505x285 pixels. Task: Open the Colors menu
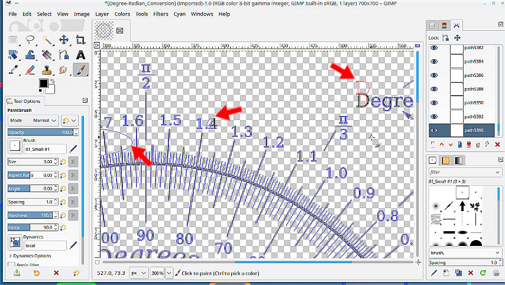(x=122, y=14)
